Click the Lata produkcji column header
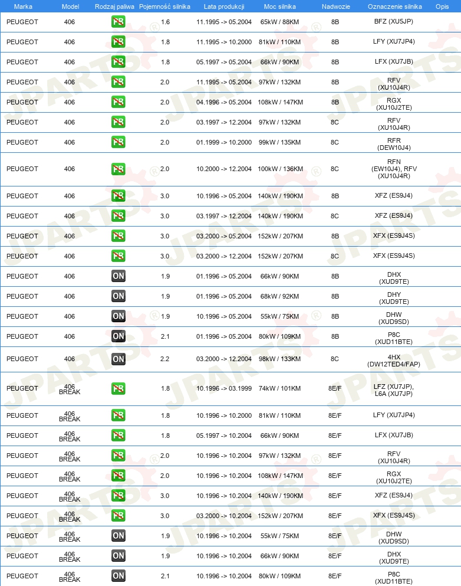Screen dimensions: 461x586 click(224, 6)
